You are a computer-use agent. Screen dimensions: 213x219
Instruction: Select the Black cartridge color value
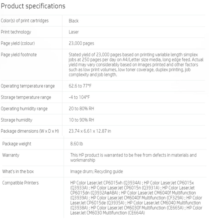[74, 21]
